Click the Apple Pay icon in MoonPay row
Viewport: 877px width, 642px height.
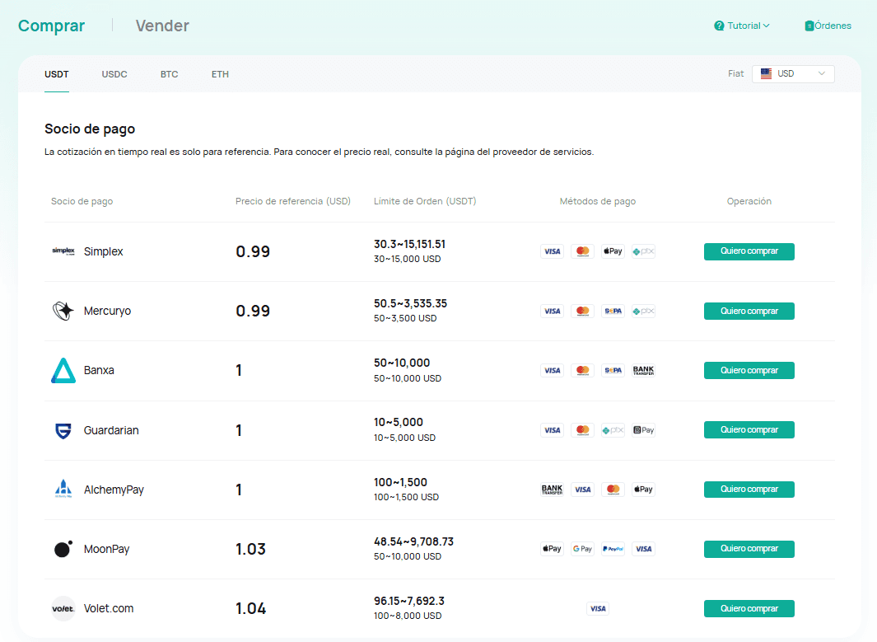coord(552,549)
